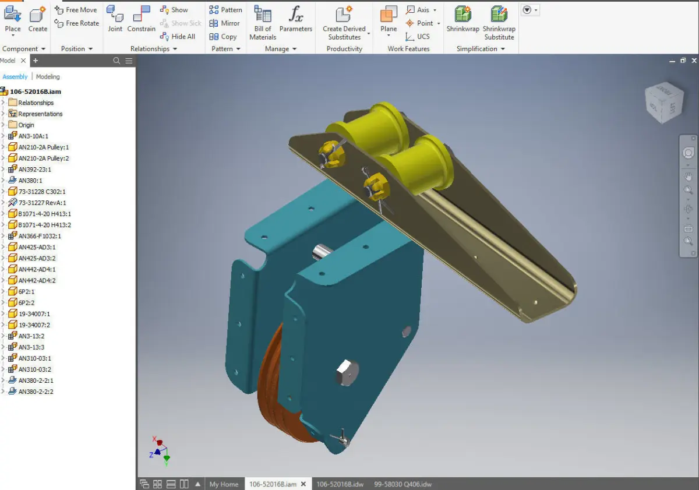Viewport: 699px width, 490px height.
Task: Open the Pattern component tool
Action: (225, 10)
